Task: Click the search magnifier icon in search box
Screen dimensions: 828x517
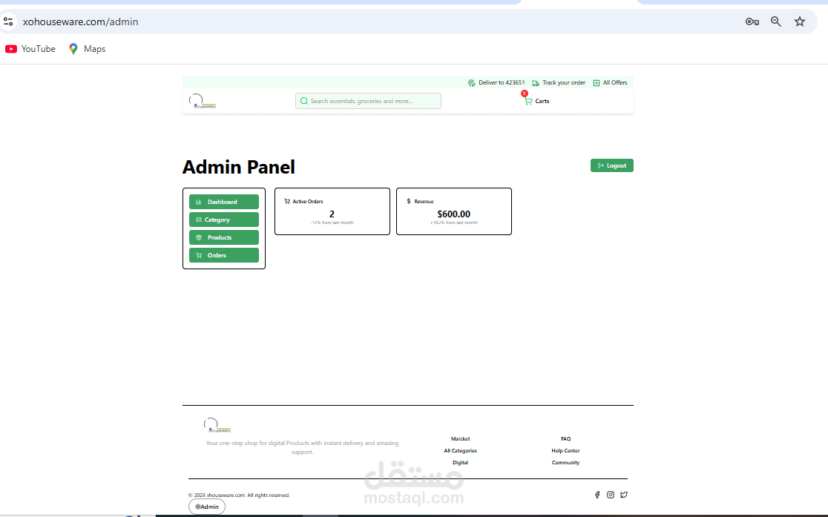Action: (x=303, y=101)
